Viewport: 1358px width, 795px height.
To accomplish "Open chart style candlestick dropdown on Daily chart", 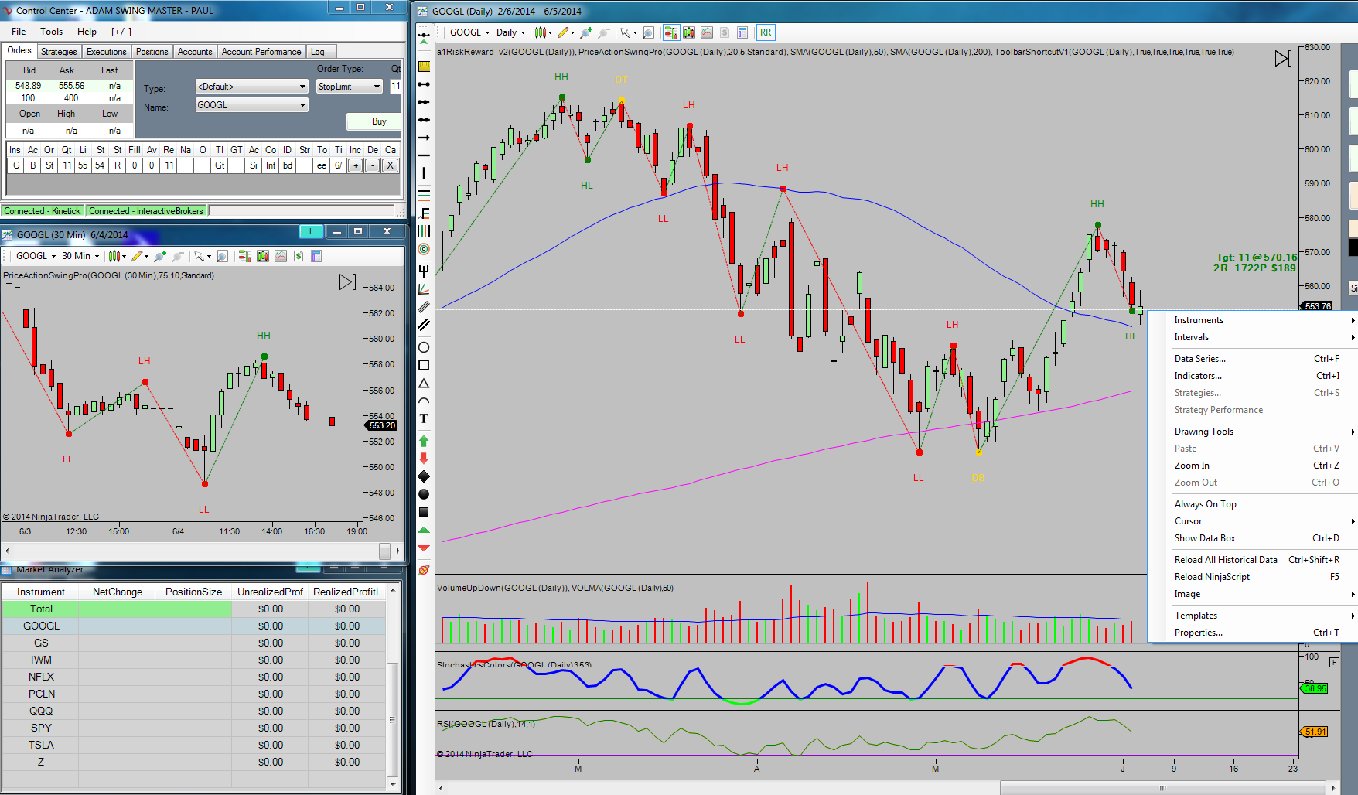I will point(544,32).
